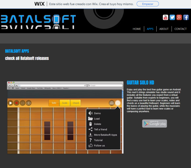Open the YouTube social icon
The height and width of the screenshot is (168, 191).
pos(166,17)
